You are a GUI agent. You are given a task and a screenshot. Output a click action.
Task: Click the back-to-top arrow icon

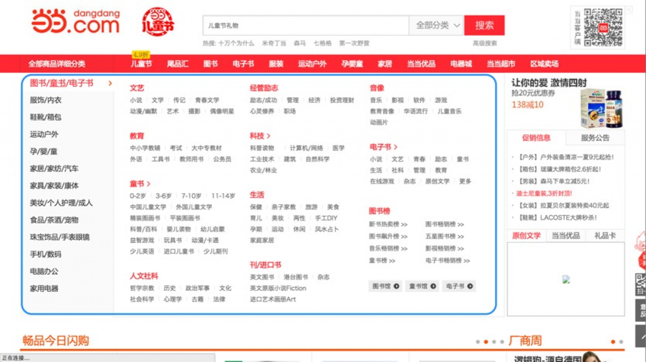pyautogui.click(x=640, y=337)
